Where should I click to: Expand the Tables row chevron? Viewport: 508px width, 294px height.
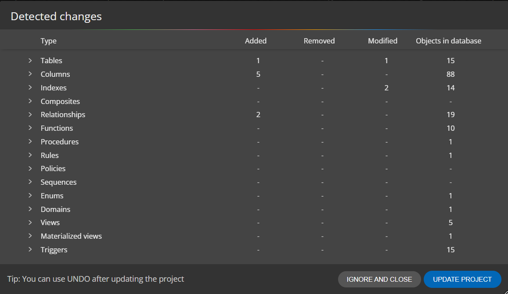(30, 61)
